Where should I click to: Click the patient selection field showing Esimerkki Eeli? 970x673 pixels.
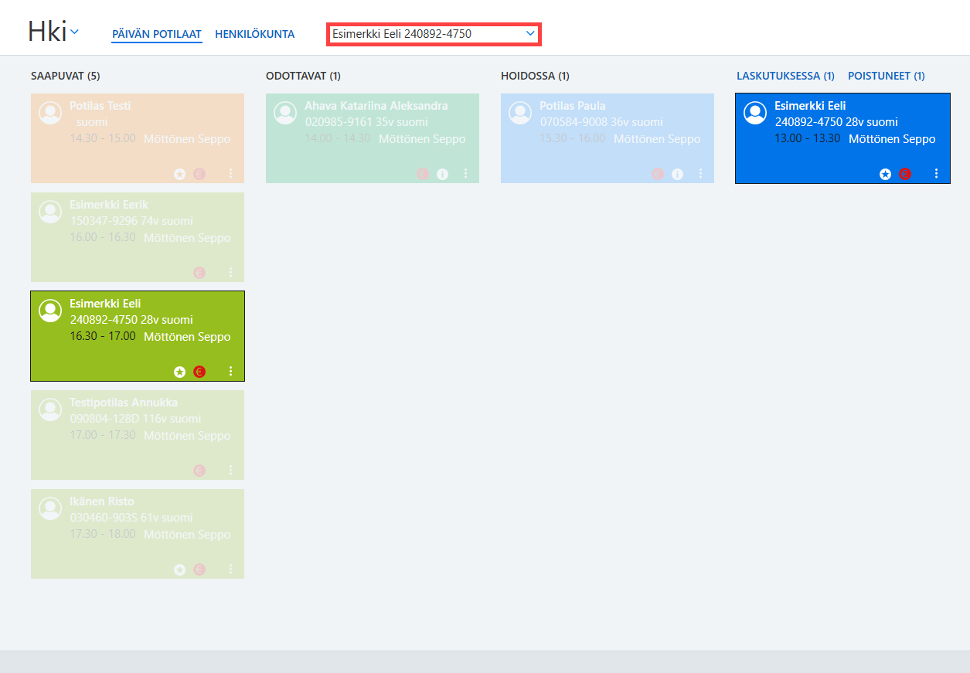[434, 34]
